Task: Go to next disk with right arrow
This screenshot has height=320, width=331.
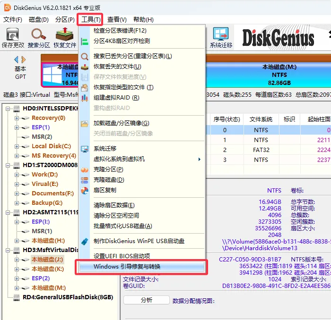Action: click(x=24, y=60)
